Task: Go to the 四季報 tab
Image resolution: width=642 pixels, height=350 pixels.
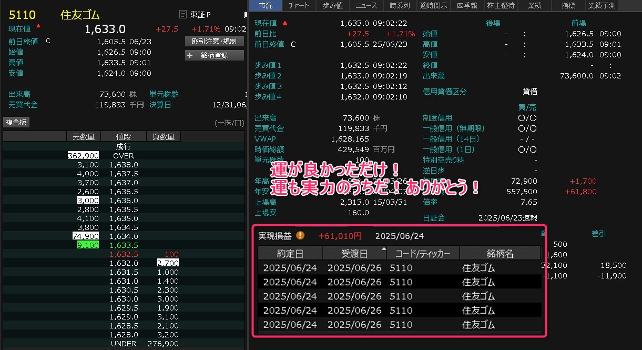Action: [x=466, y=5]
